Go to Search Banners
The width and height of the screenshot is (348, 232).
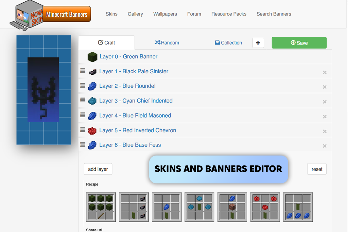click(x=274, y=14)
